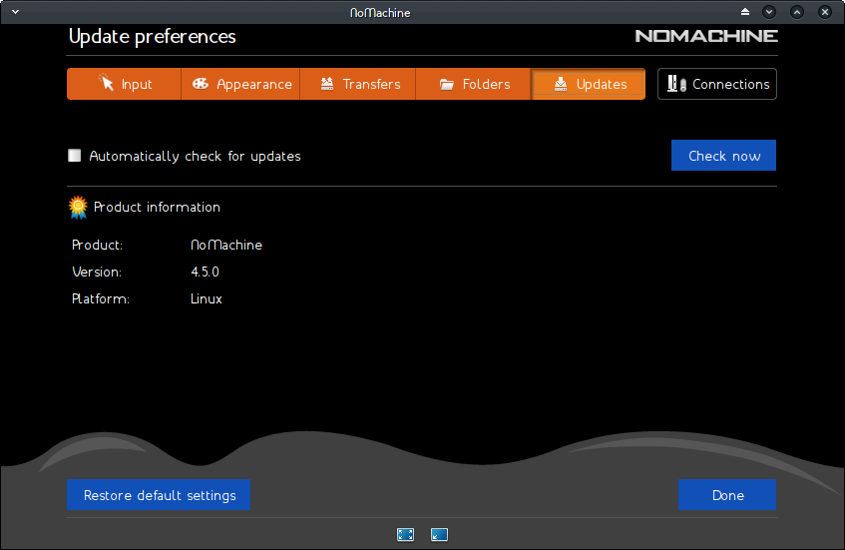Click the Platform value Linux

point(207,298)
